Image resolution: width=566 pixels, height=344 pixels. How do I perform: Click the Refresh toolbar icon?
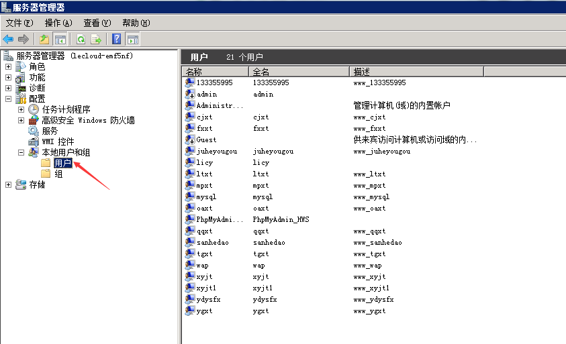coord(81,39)
